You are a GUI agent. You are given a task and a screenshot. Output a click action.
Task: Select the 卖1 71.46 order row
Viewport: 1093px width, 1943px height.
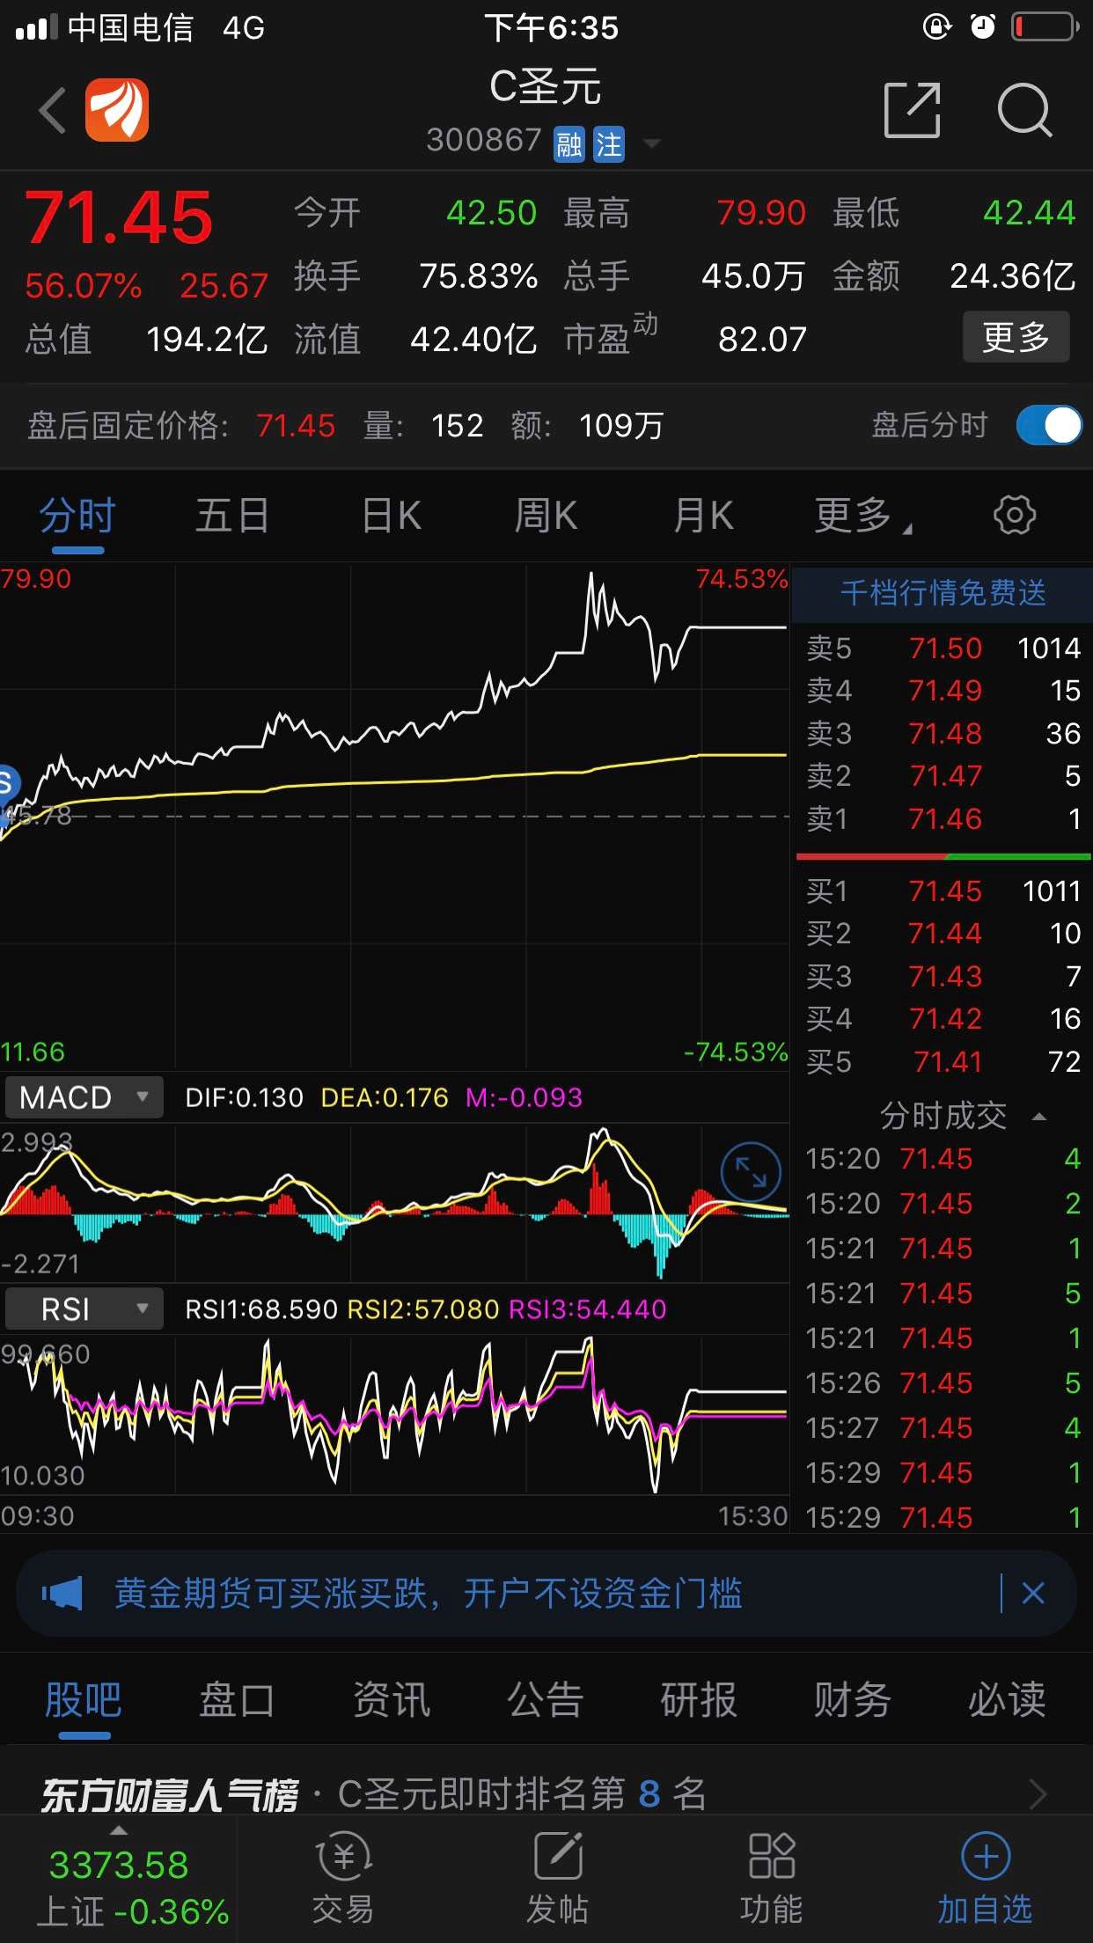[x=943, y=818]
